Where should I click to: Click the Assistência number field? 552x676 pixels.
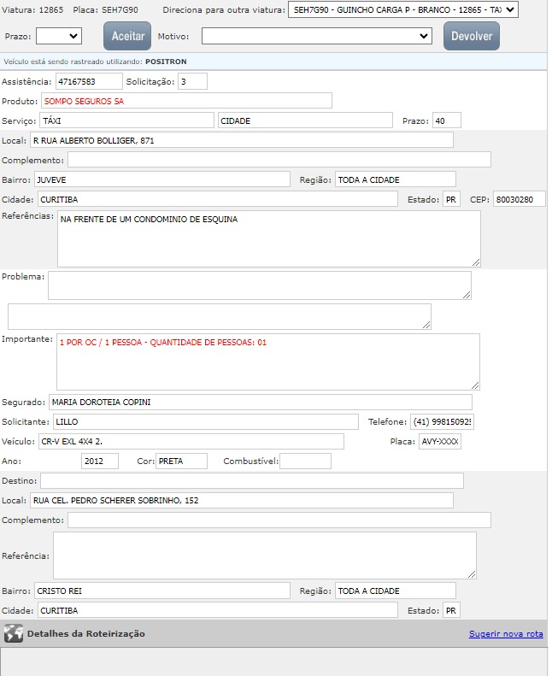pos(88,82)
